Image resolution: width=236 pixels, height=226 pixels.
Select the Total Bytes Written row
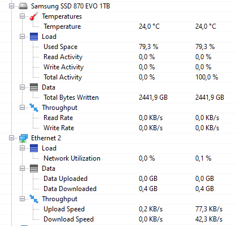(x=118, y=98)
